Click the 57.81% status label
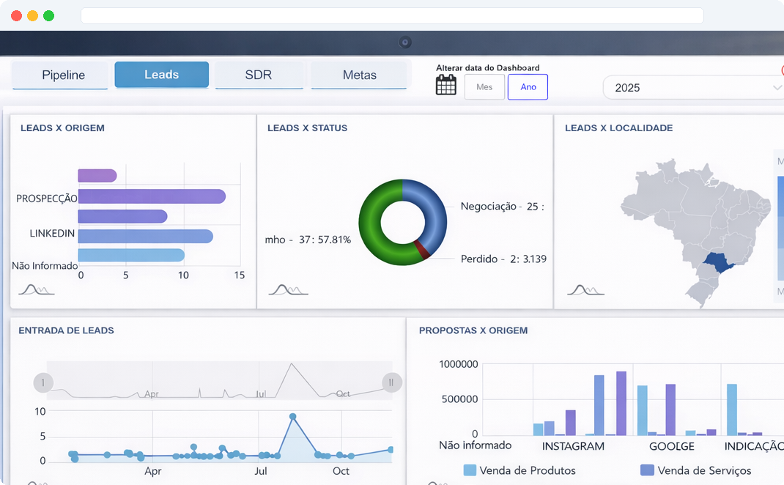 point(308,240)
